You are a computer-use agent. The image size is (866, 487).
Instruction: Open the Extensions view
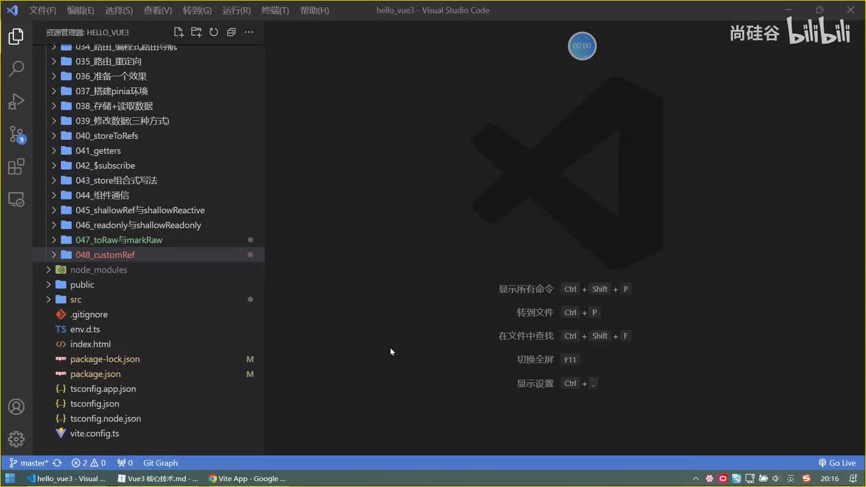click(x=16, y=166)
